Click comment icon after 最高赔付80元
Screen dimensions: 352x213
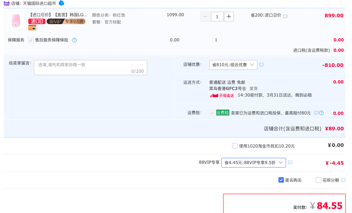point(316,113)
